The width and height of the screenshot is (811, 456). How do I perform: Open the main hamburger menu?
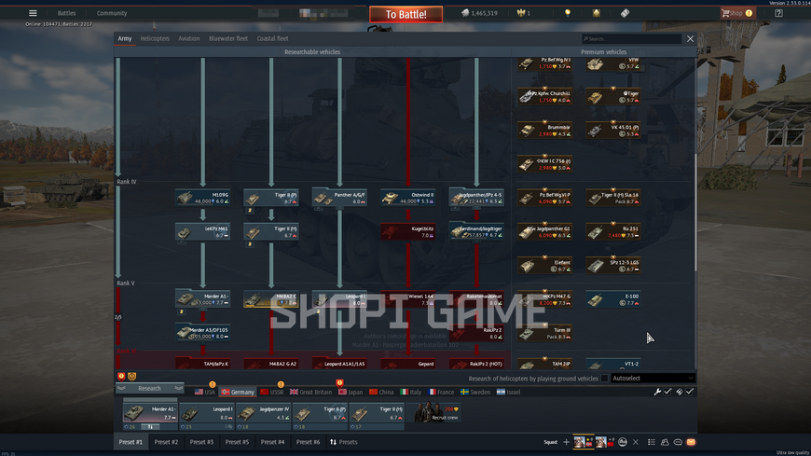pos(33,13)
